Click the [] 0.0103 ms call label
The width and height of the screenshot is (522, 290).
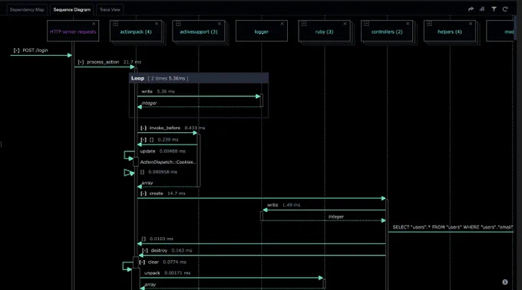click(157, 239)
